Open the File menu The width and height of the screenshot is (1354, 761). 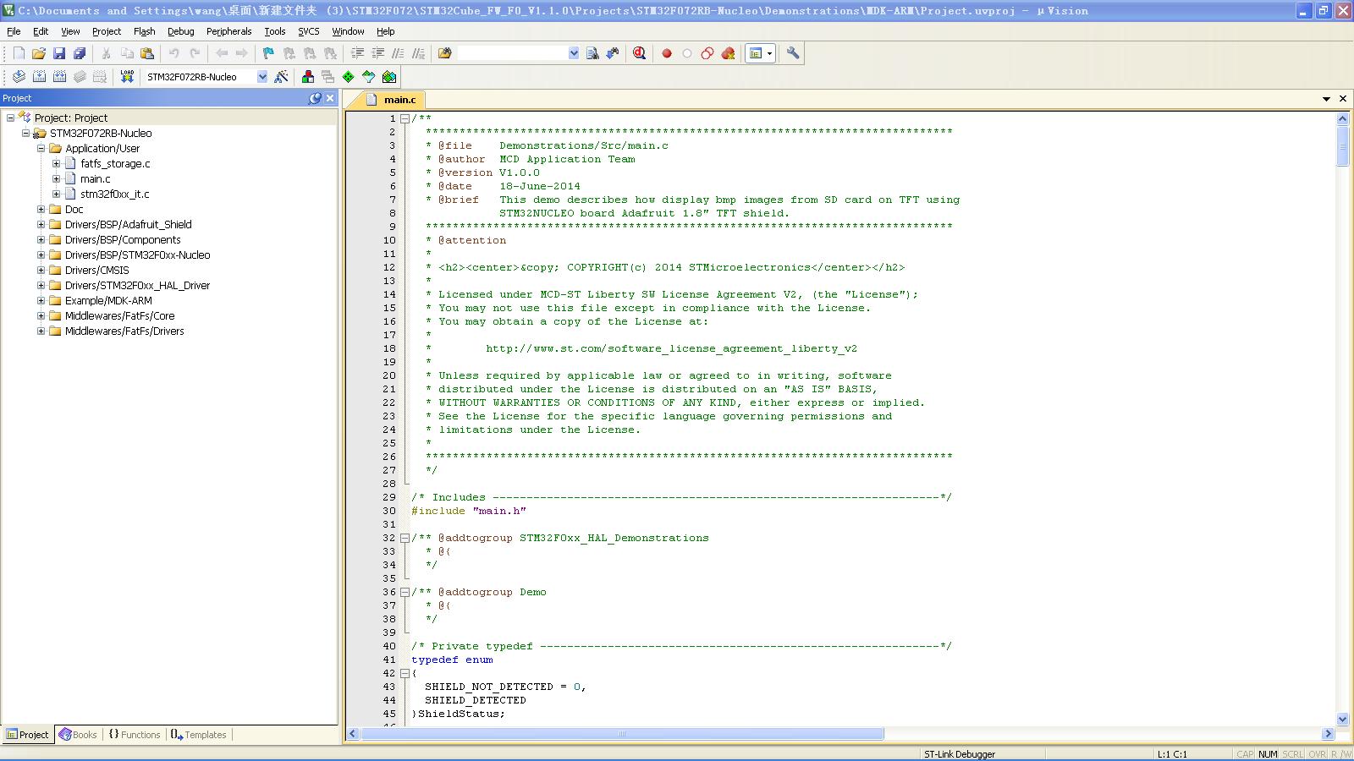point(14,31)
